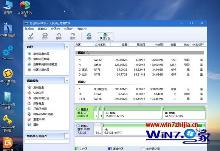Select the 磁盘1 header row in list
This screenshot has height=151, width=220.
140,53
